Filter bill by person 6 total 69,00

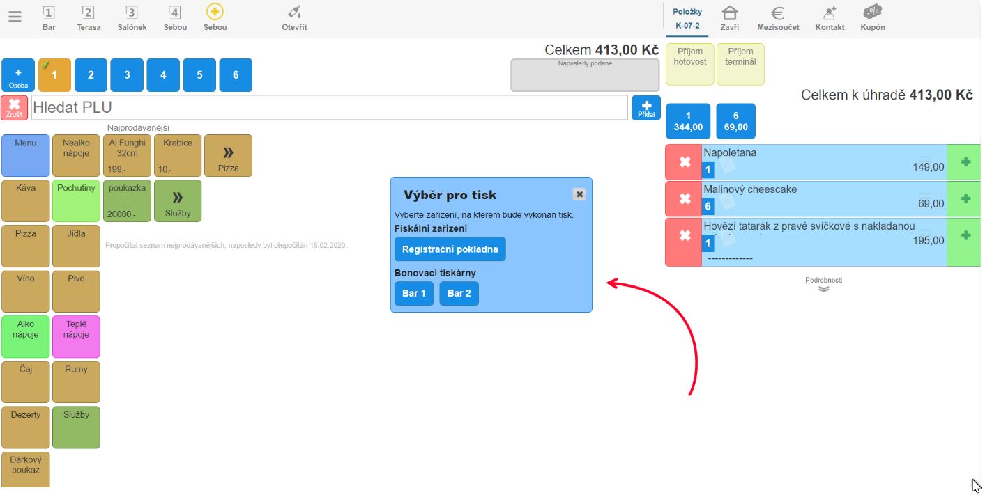point(735,121)
